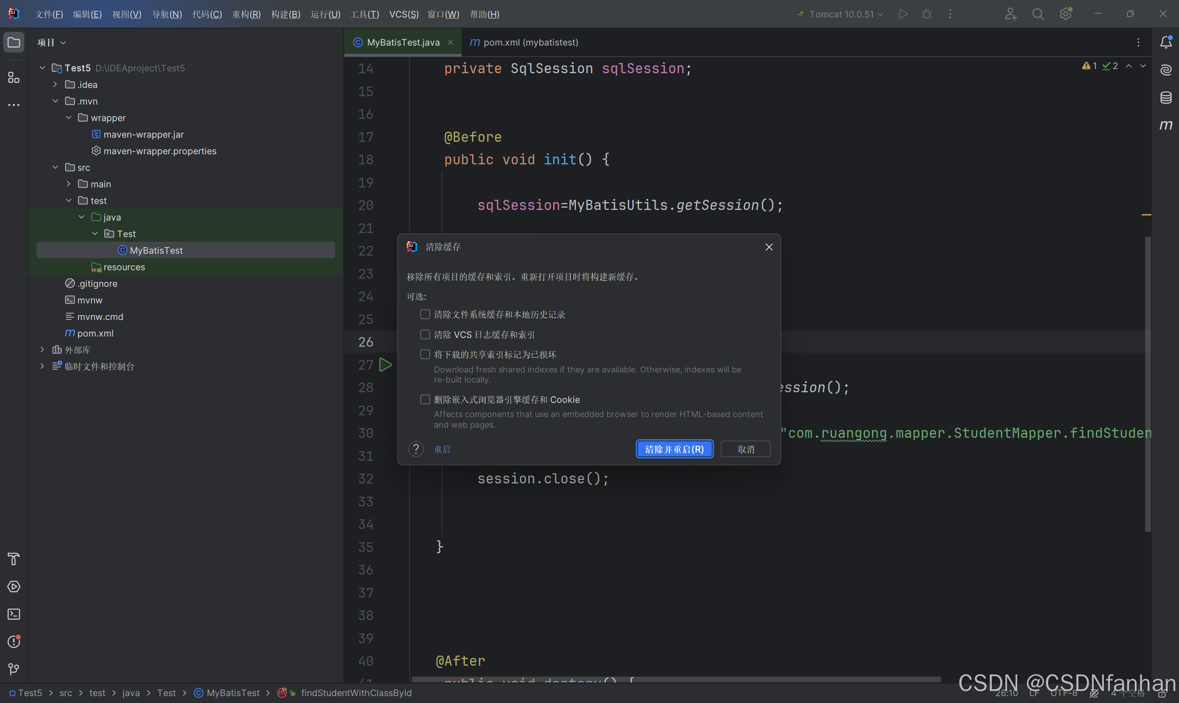Open the Git tool window icon
The width and height of the screenshot is (1179, 703).
(14, 669)
